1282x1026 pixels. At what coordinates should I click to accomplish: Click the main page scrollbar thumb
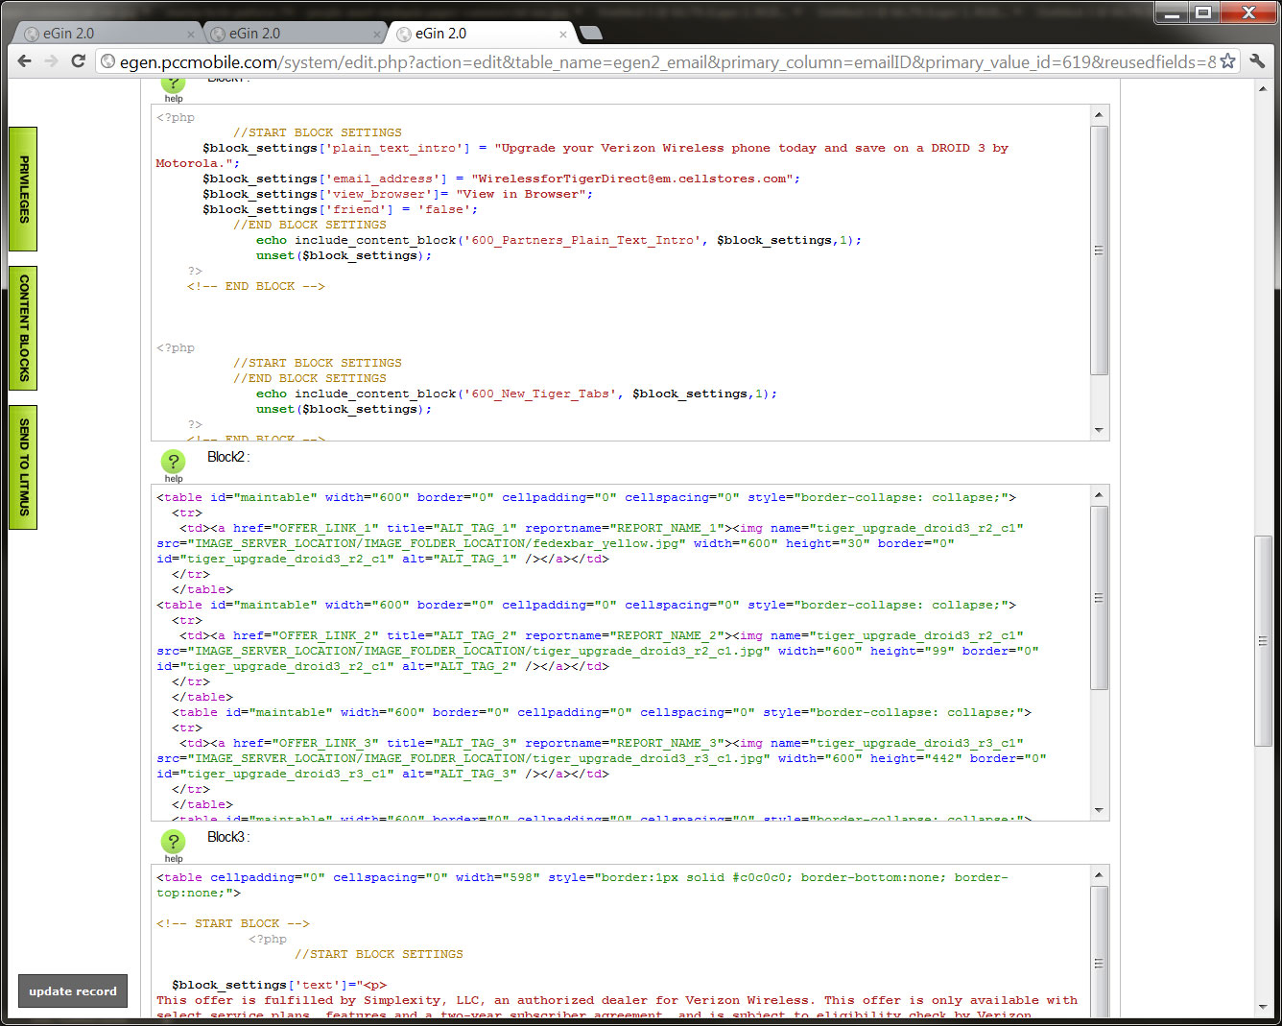tap(1263, 641)
